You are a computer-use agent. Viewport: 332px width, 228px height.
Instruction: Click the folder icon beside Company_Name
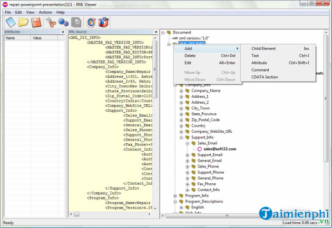(188, 91)
